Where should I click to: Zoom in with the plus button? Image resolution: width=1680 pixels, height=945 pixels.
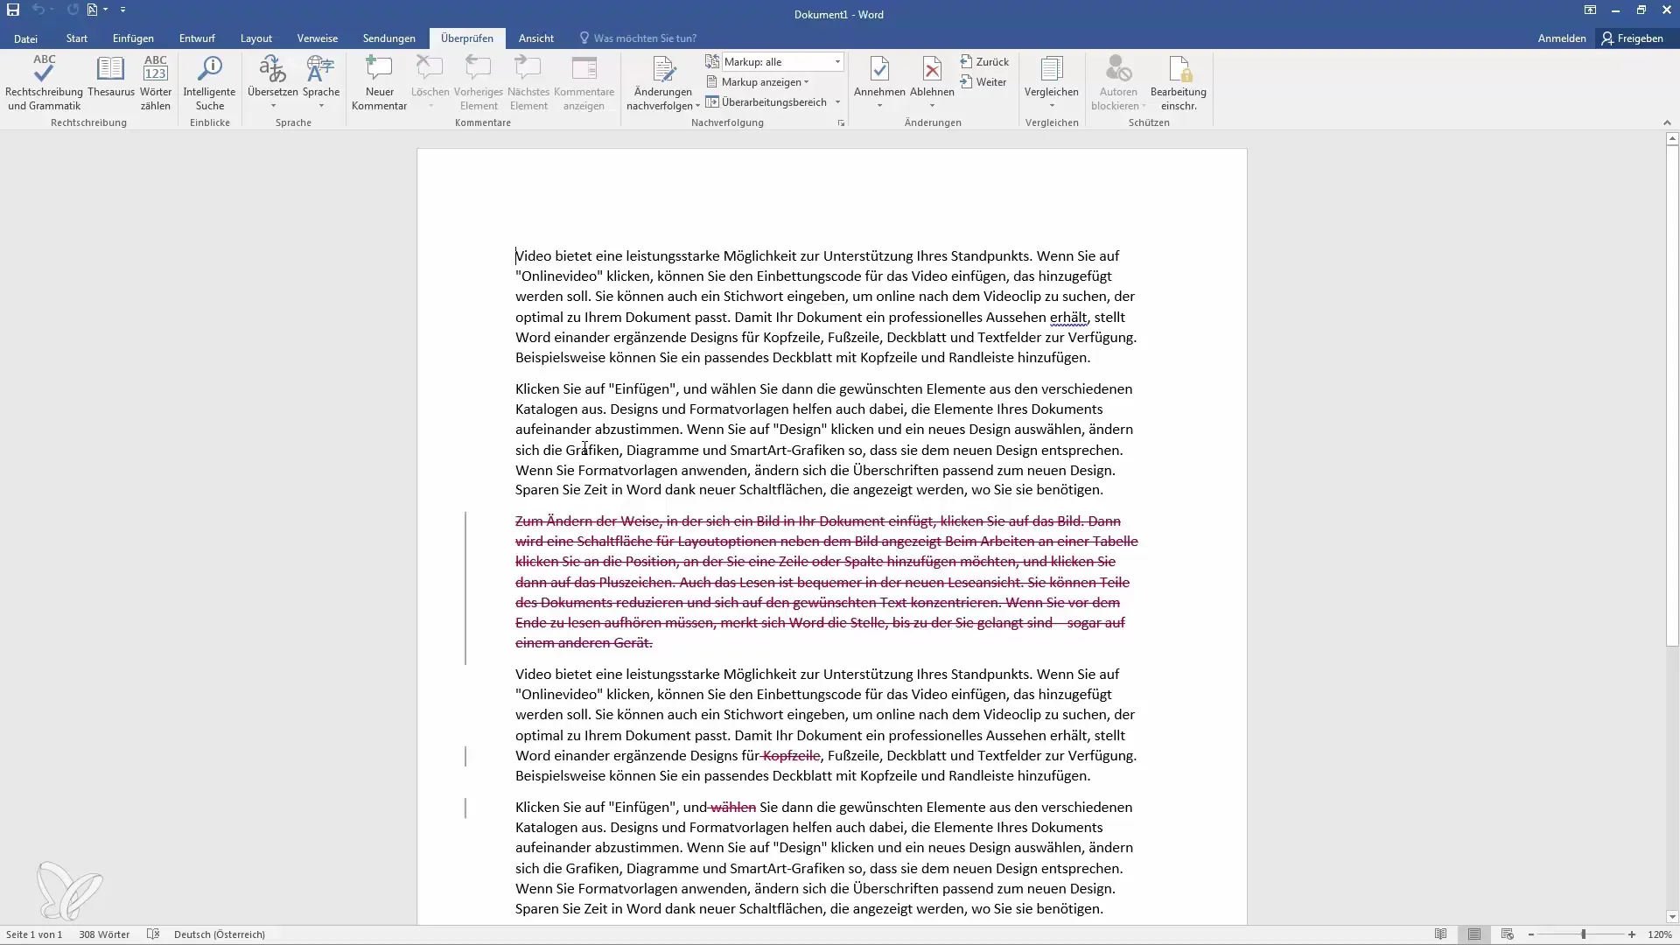tap(1632, 934)
